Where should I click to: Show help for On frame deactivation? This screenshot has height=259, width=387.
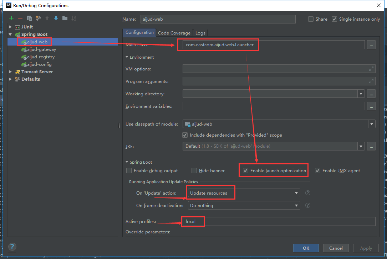click(308, 205)
